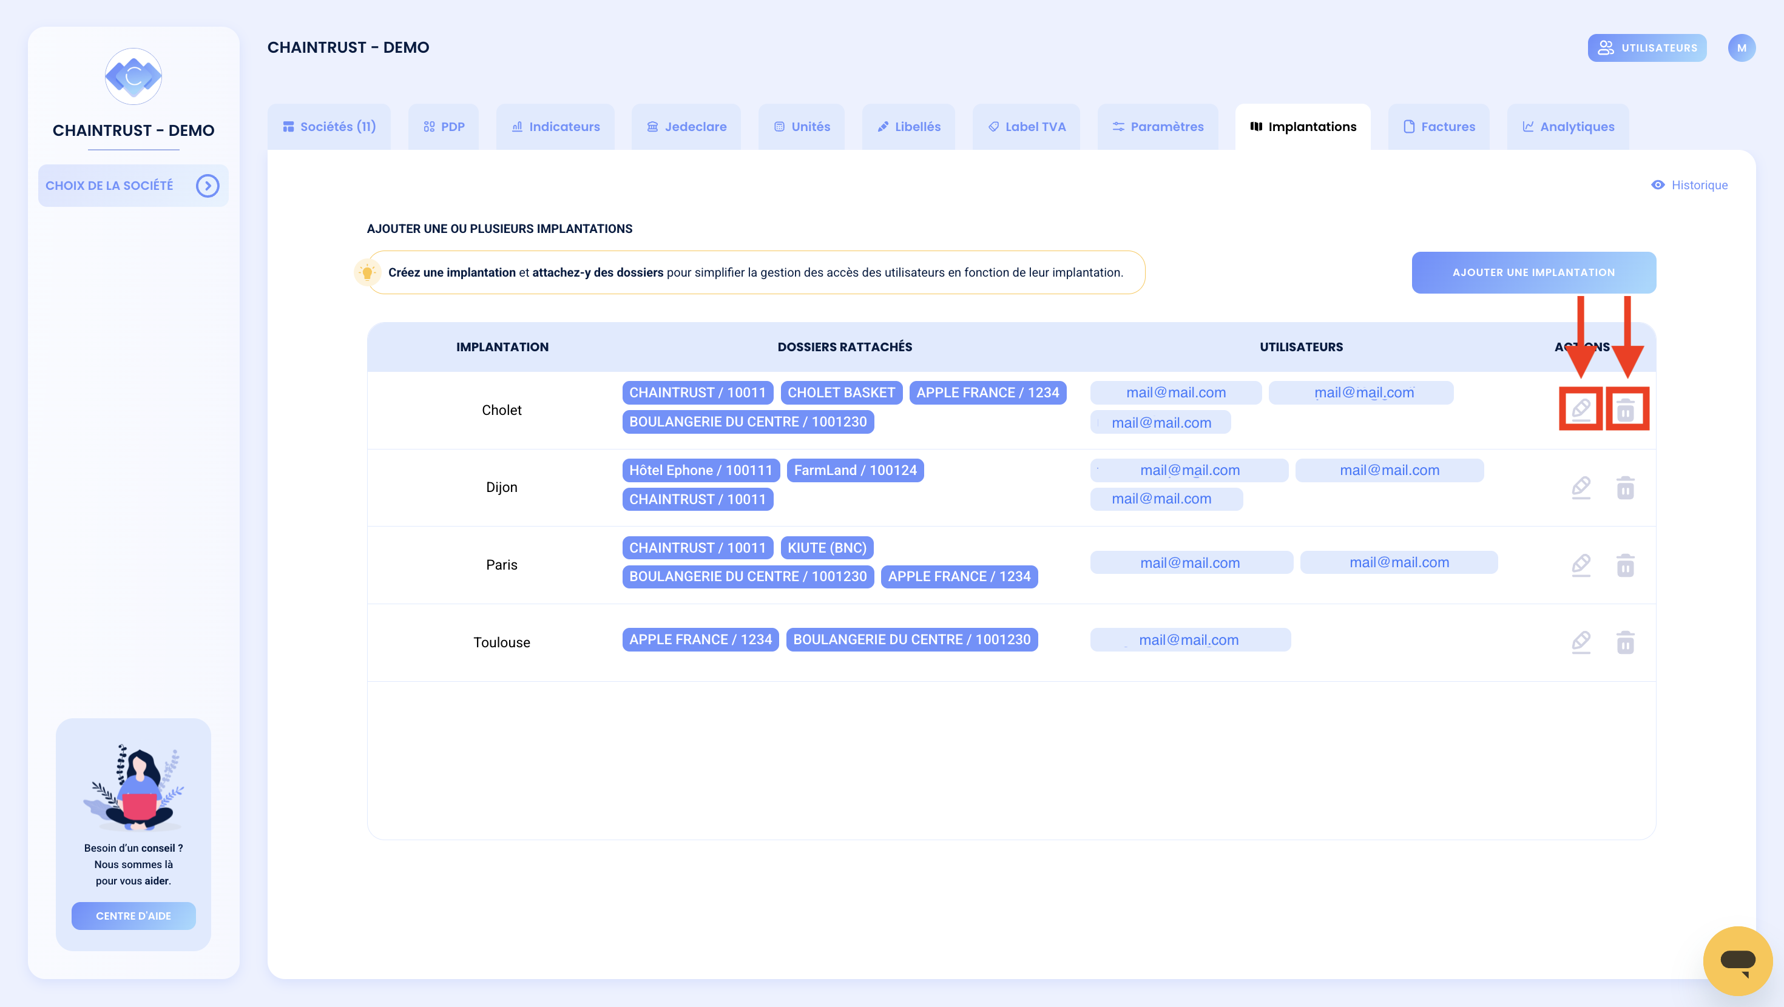This screenshot has height=1007, width=1784.
Task: Click the Dossiers rattachés column header
Action: pyautogui.click(x=844, y=347)
